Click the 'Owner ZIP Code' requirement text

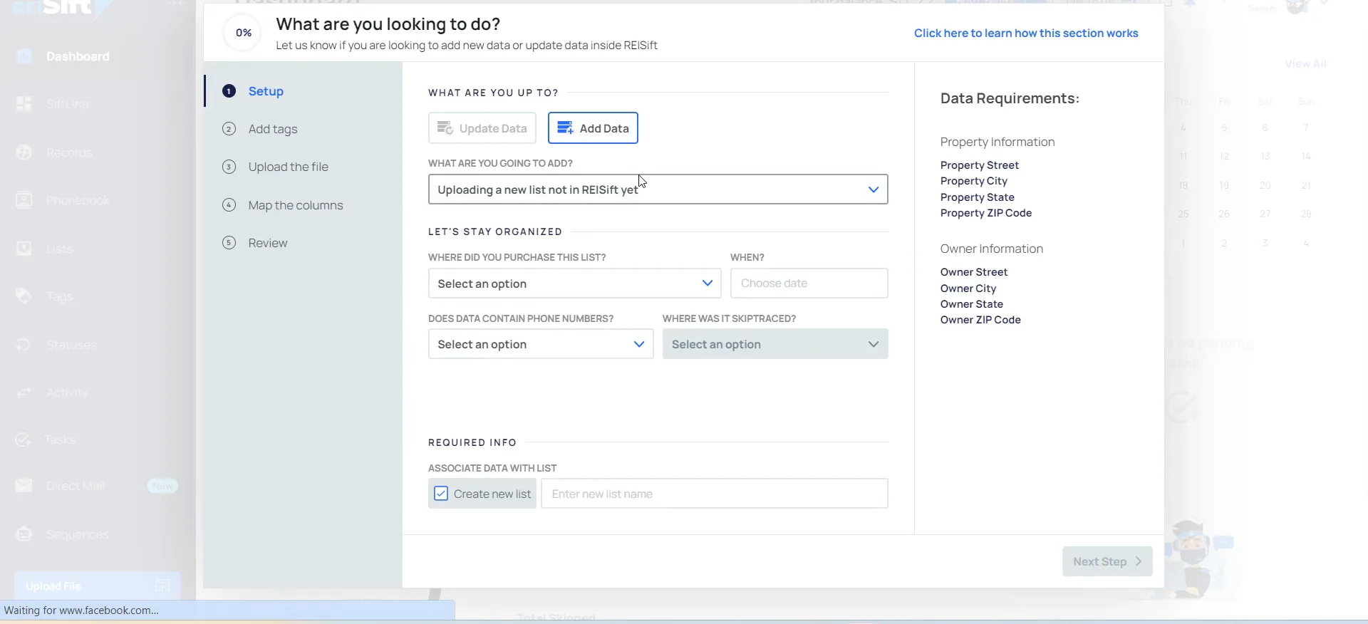point(980,320)
